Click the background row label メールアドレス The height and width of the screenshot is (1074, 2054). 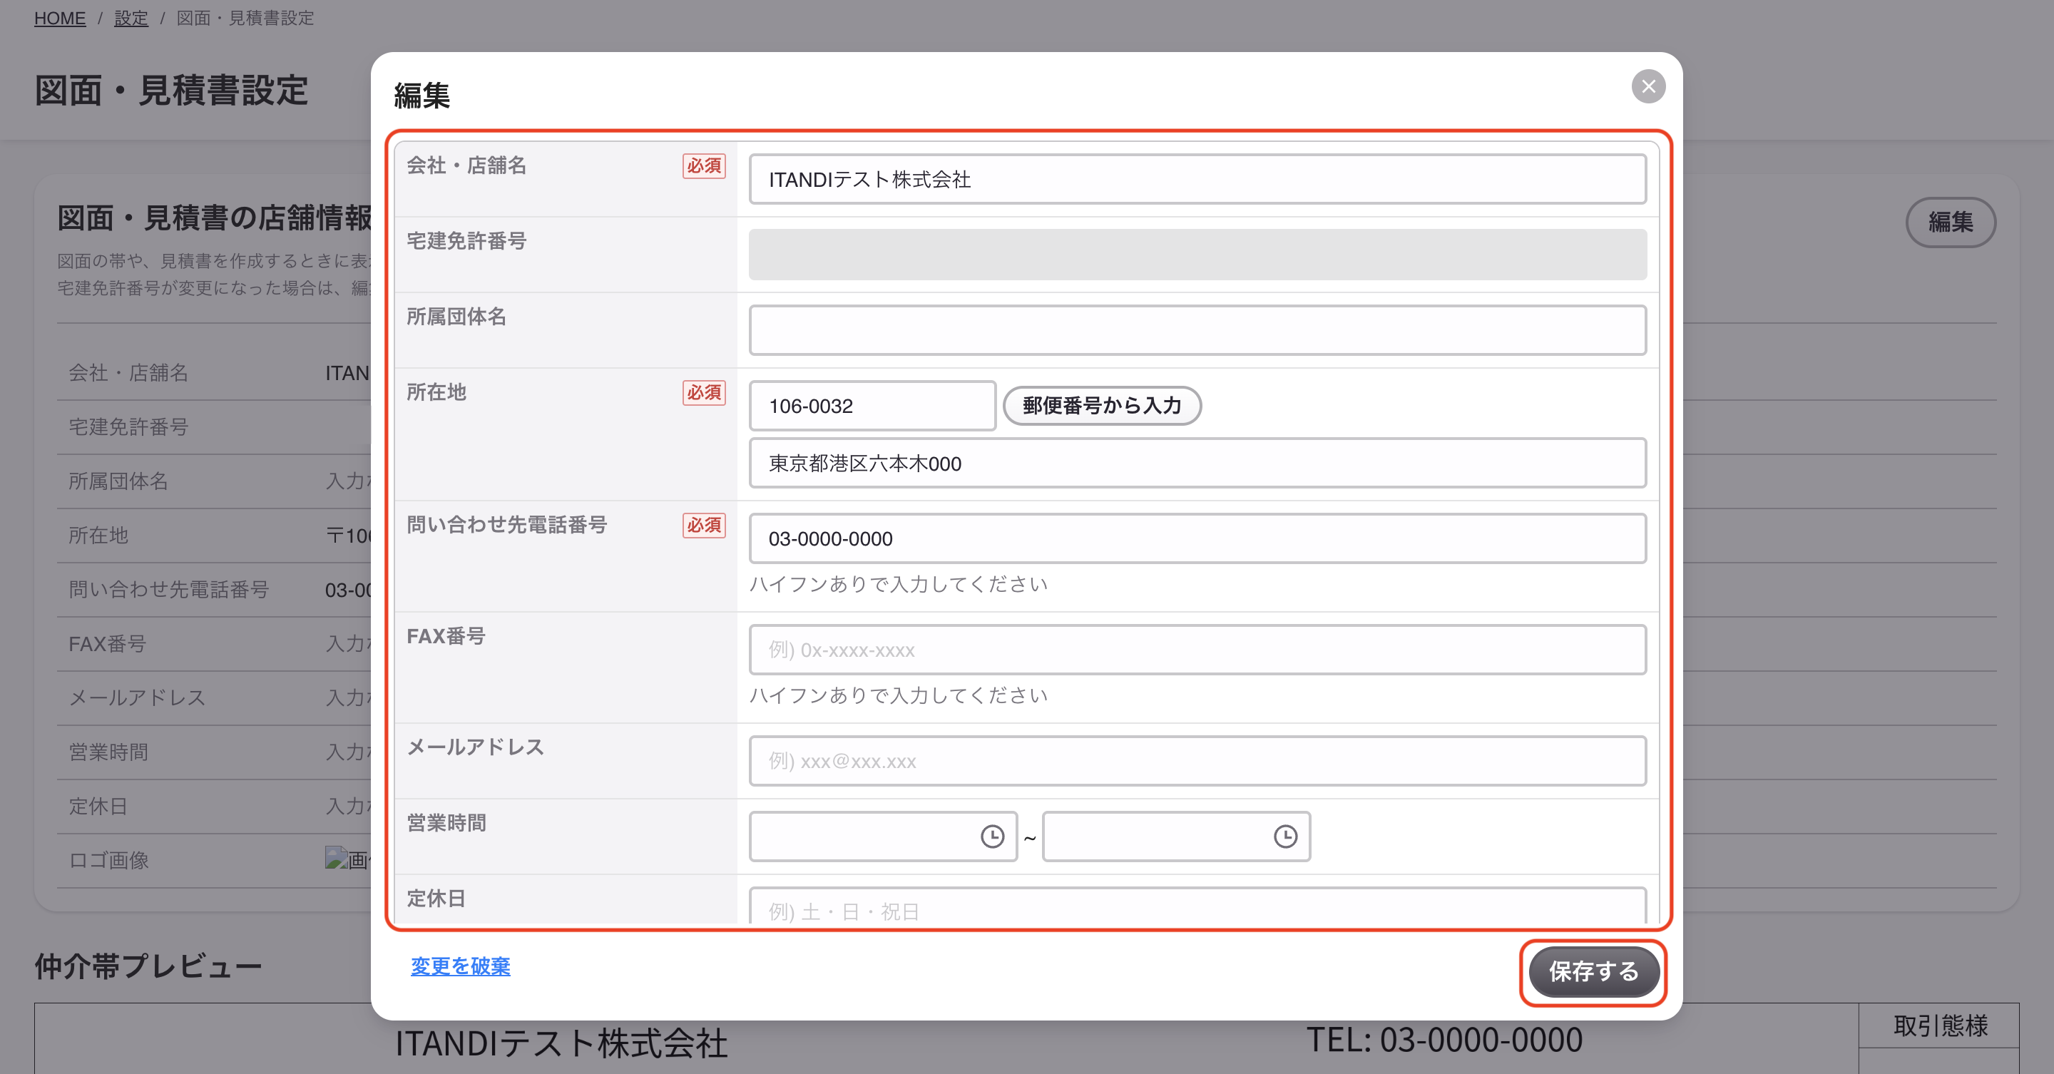[x=137, y=697]
